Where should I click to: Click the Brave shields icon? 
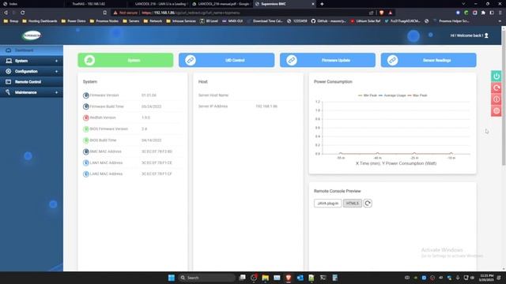(x=382, y=13)
